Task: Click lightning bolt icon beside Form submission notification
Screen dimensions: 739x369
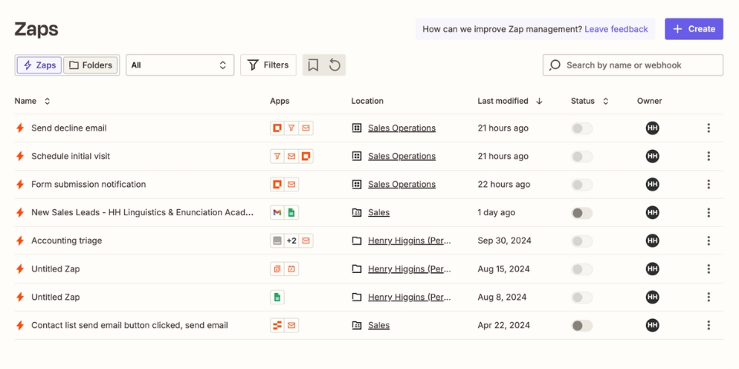Action: [x=21, y=184]
